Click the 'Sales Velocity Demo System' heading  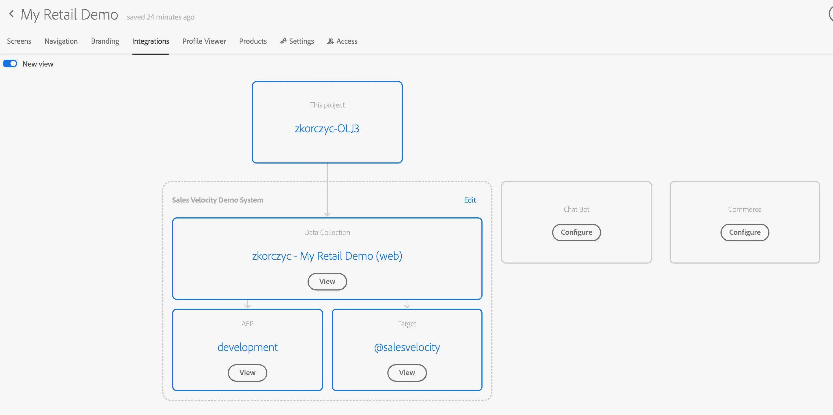(x=218, y=200)
